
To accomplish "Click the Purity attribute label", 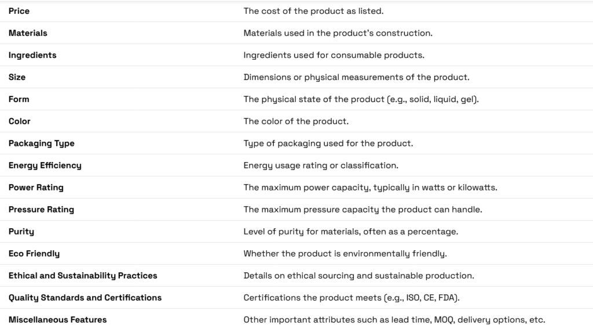I will [21, 232].
